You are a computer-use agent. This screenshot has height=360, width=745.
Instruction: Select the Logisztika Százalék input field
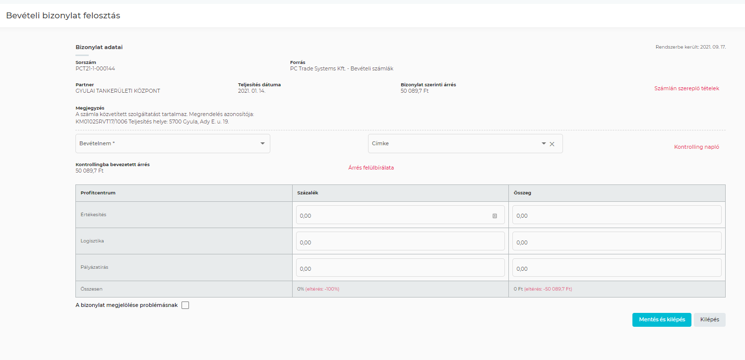[400, 241]
